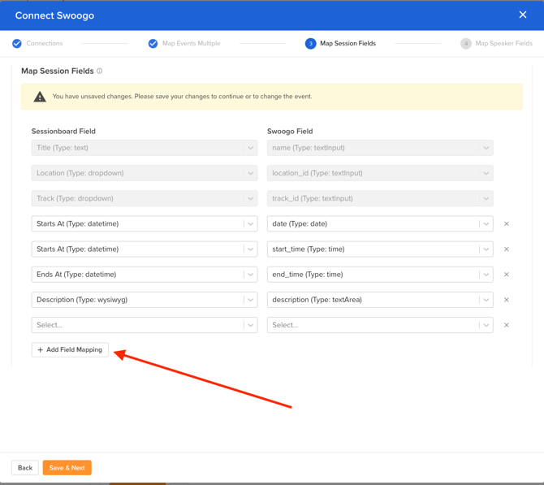Close the Connect Swoogo dialog
The image size is (544, 485).
(x=523, y=15)
